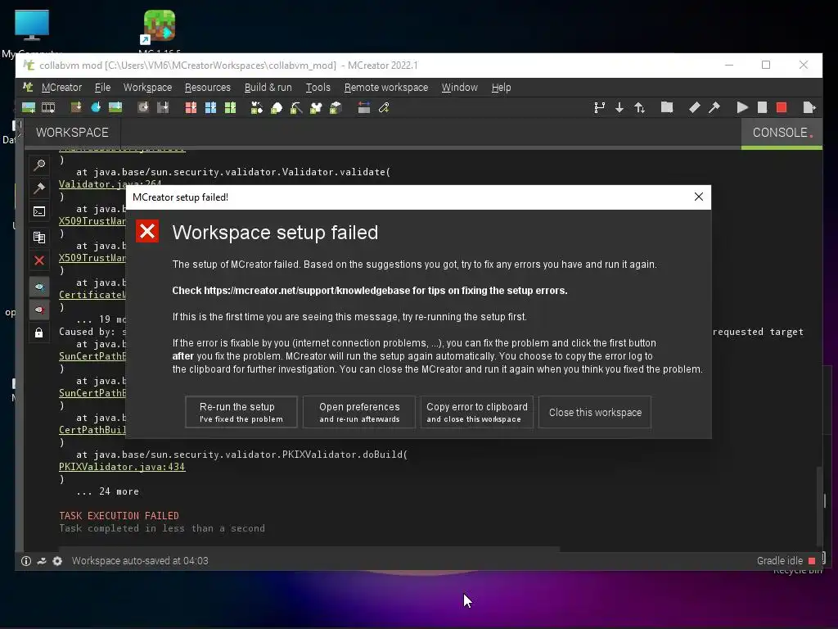Click Copy error to clipboard button

477,412
